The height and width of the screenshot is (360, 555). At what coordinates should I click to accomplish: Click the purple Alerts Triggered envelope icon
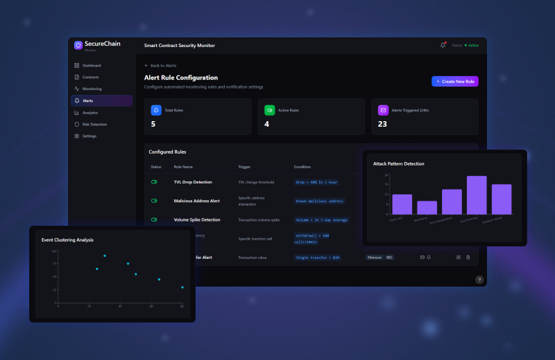(383, 110)
